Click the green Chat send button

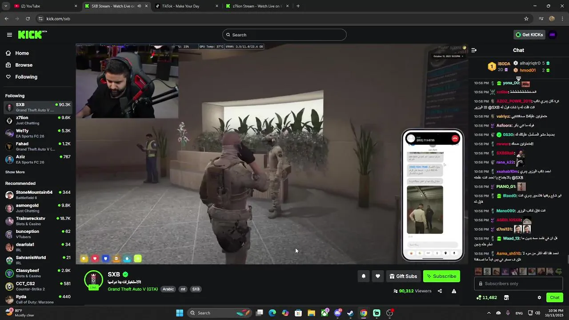coord(555,297)
